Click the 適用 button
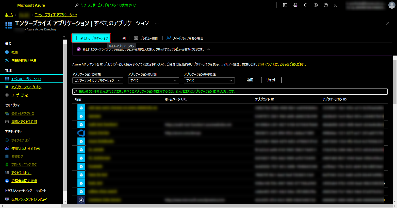 [250, 80]
